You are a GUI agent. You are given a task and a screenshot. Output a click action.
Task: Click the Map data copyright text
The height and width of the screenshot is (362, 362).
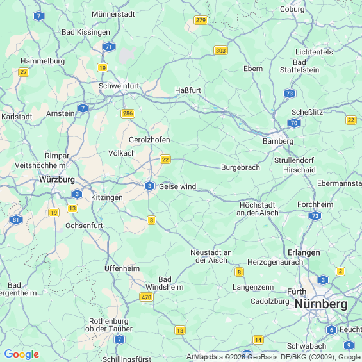coord(277,357)
